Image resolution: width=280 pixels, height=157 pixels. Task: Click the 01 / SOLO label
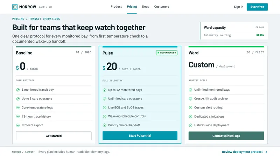point(84,52)
